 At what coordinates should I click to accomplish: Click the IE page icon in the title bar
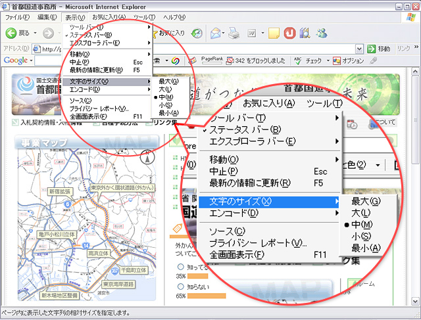coord(6,6)
